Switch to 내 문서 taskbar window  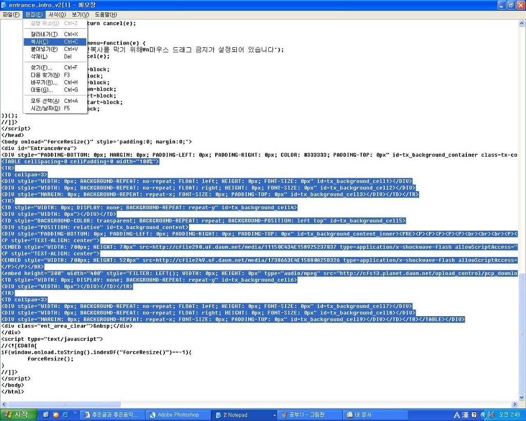point(375,415)
